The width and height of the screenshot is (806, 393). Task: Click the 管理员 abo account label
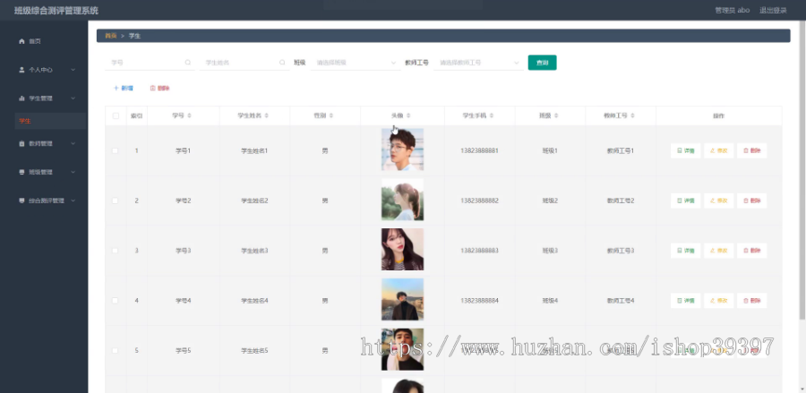pos(732,10)
